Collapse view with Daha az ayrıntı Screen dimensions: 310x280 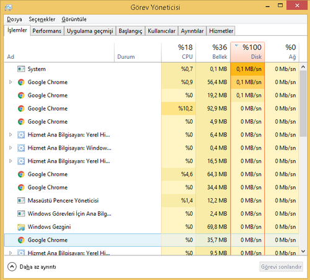tap(32, 267)
